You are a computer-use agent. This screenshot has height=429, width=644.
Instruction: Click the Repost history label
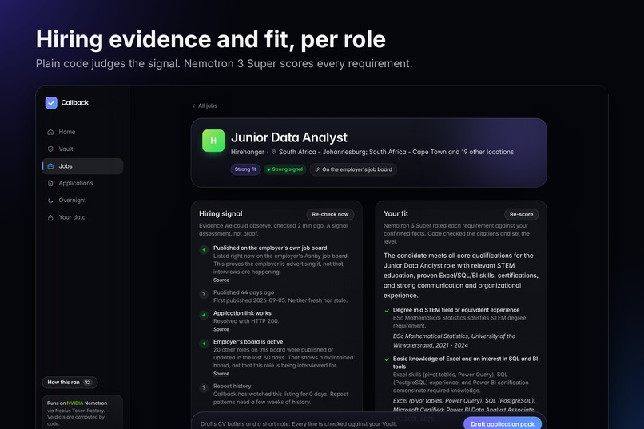(x=232, y=387)
